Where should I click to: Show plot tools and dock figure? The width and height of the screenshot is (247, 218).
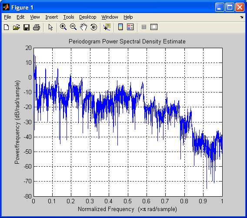click(154, 27)
